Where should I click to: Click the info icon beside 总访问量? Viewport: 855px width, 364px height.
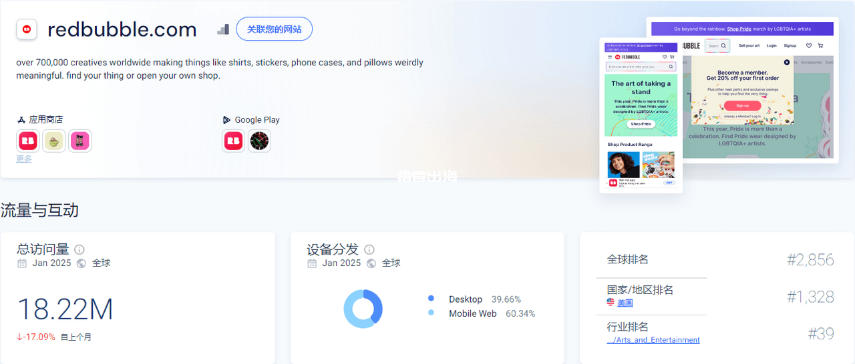79,249
